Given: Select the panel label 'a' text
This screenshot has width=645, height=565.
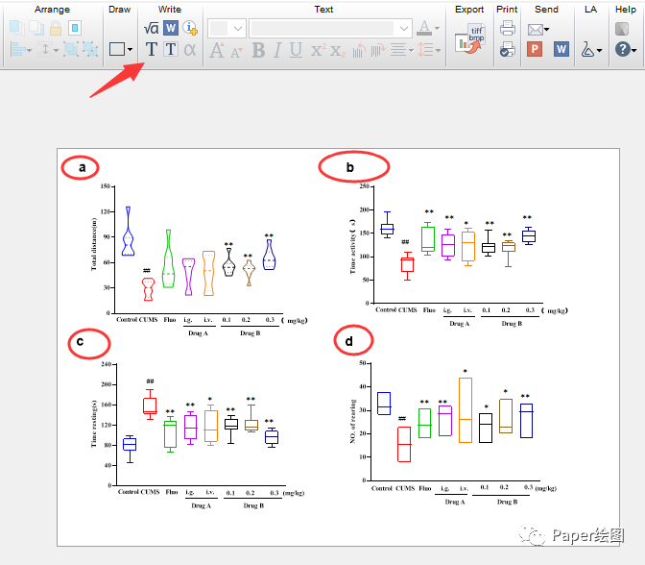Looking at the screenshot, I should click(x=83, y=167).
